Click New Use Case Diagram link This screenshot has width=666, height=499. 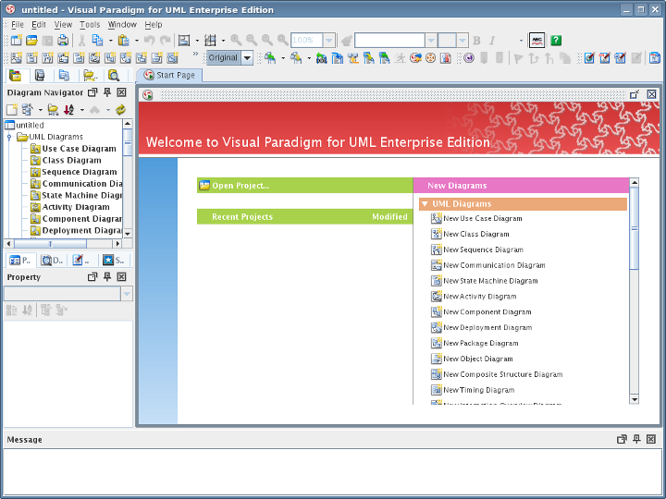(x=483, y=218)
